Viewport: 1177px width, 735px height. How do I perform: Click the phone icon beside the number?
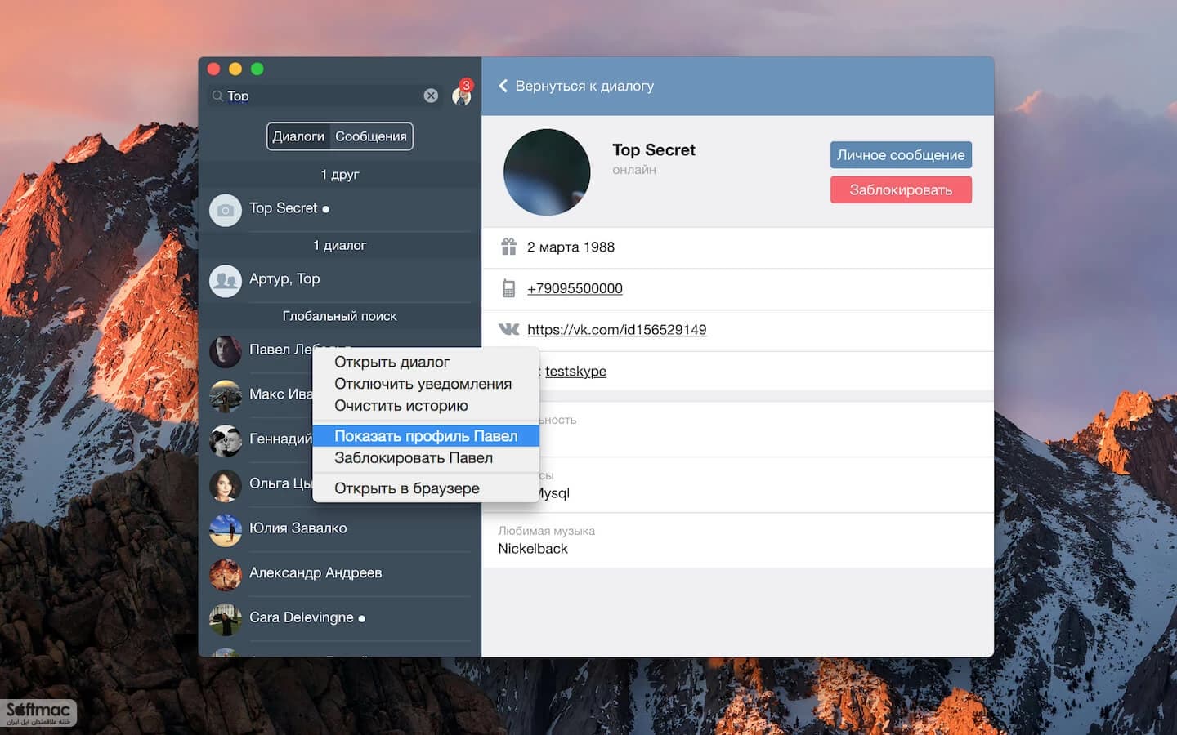508,288
